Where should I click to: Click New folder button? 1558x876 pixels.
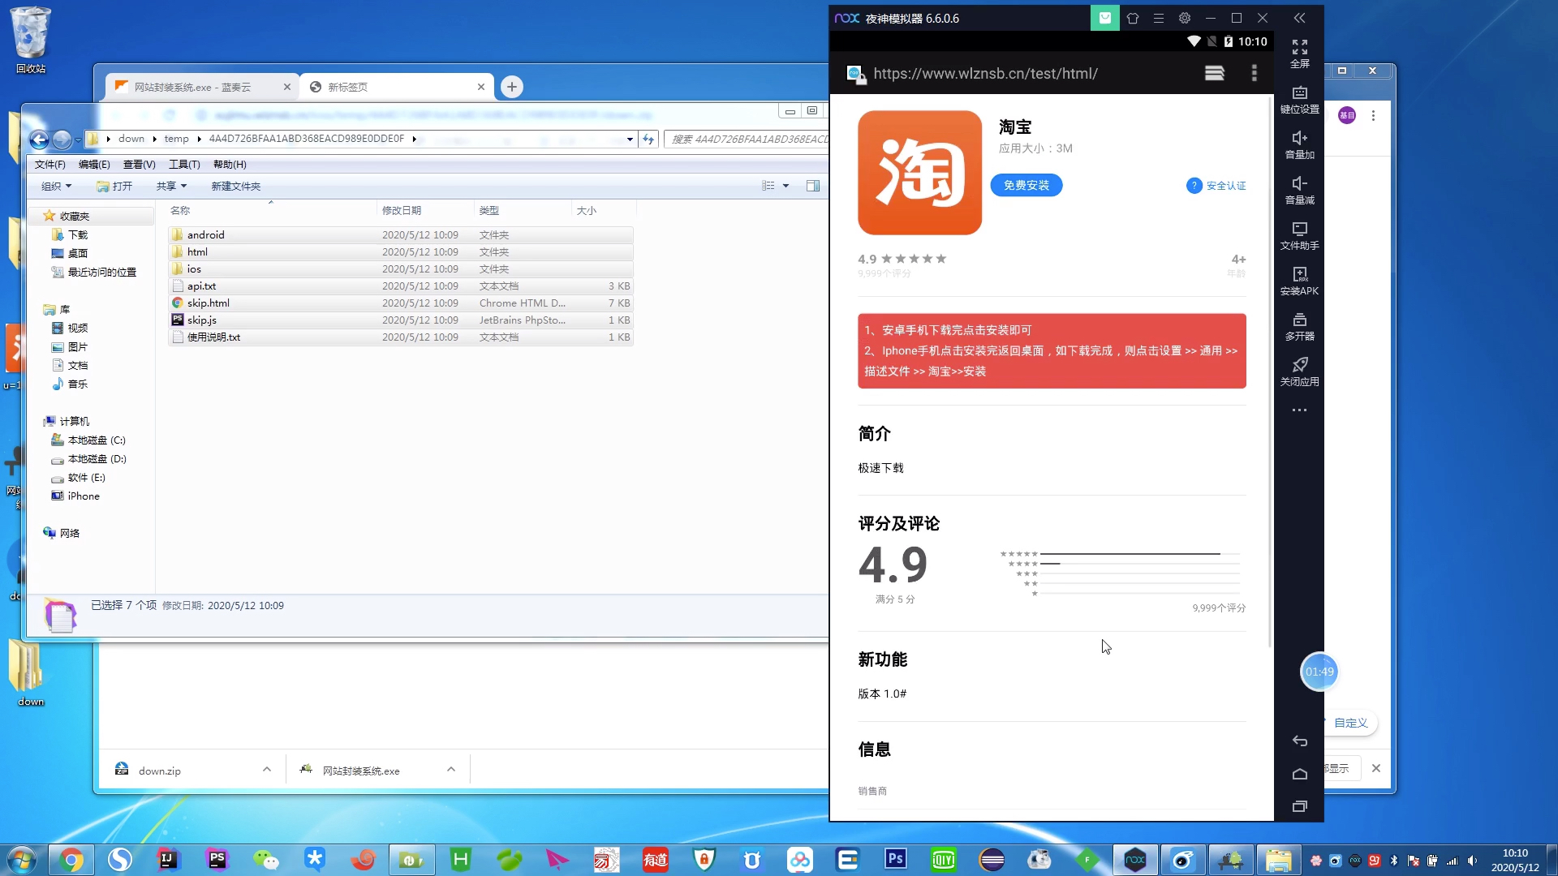pos(235,187)
